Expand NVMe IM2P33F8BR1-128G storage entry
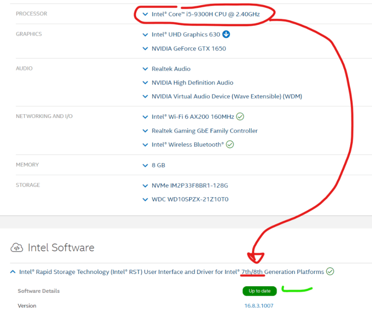Viewport: 372px width, 313px height. tap(145, 186)
